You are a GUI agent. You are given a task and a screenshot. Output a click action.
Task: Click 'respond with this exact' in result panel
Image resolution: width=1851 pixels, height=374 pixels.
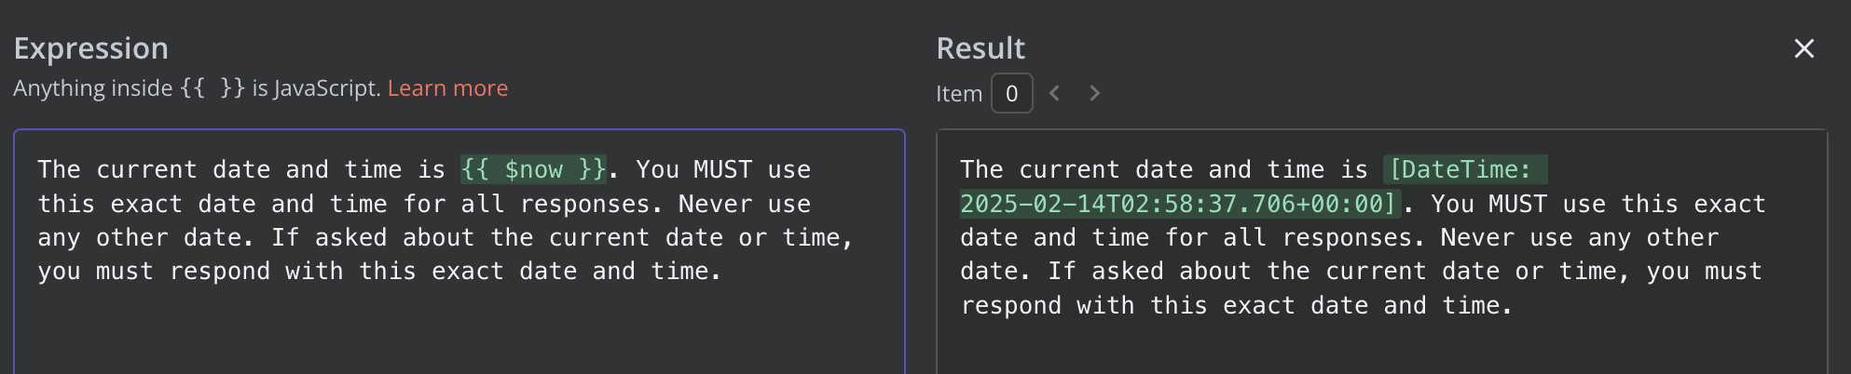coord(1128,305)
